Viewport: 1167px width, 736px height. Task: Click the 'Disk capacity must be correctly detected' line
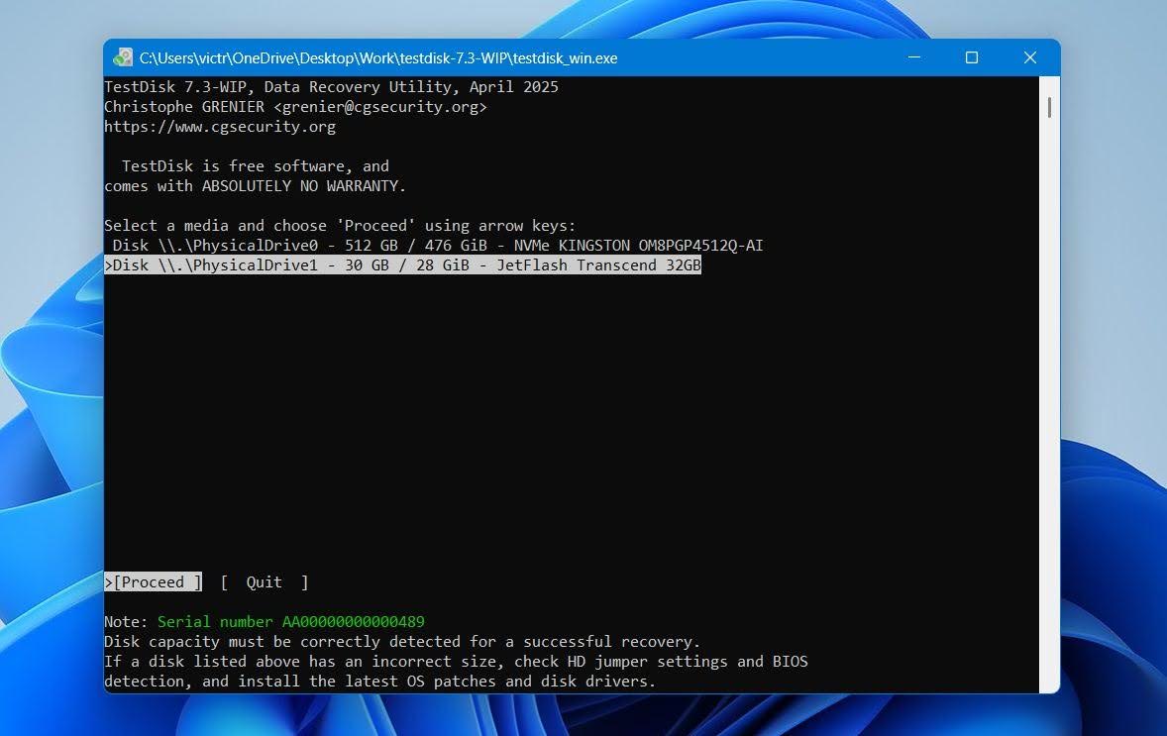click(x=402, y=642)
